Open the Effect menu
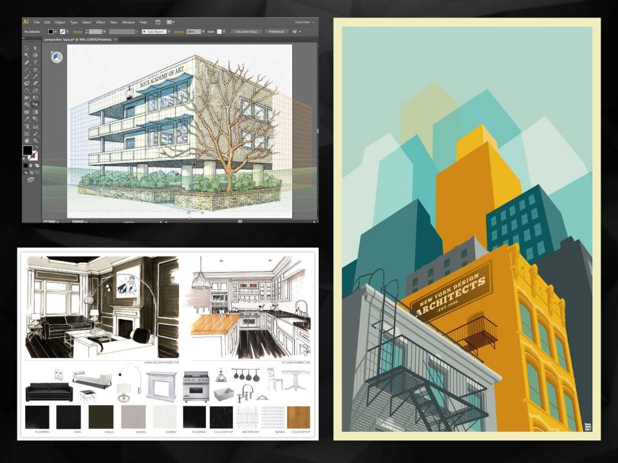The height and width of the screenshot is (463, 618). (x=100, y=22)
